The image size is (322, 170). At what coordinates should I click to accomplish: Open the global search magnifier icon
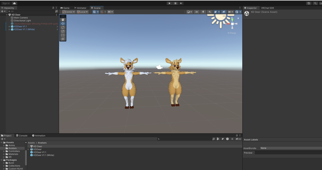pyautogui.click(x=315, y=3)
